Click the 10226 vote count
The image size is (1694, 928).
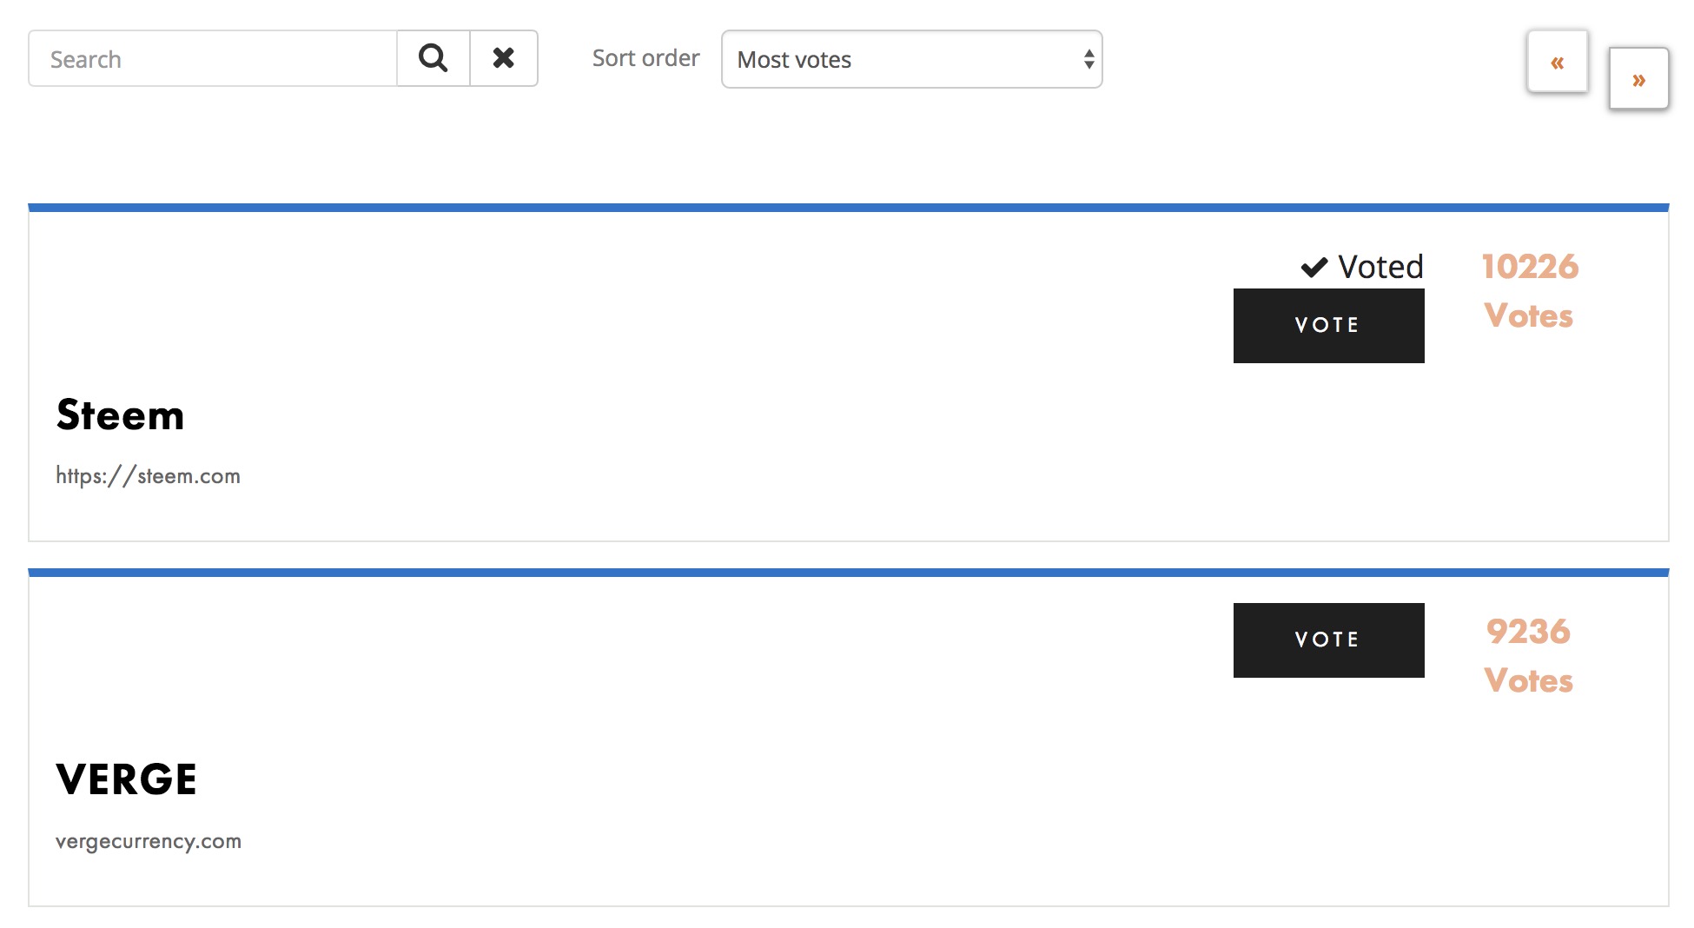pos(1530,267)
